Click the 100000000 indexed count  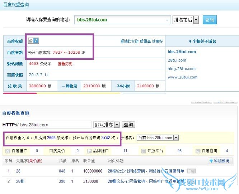click(93, 171)
